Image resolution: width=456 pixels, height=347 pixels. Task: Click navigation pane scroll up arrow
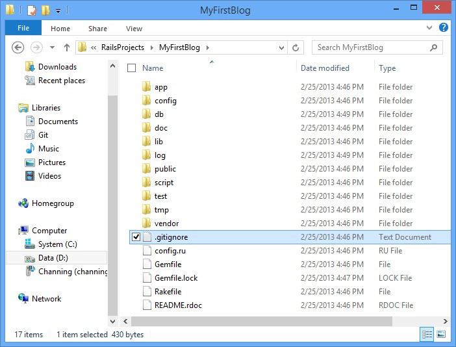[112, 66]
